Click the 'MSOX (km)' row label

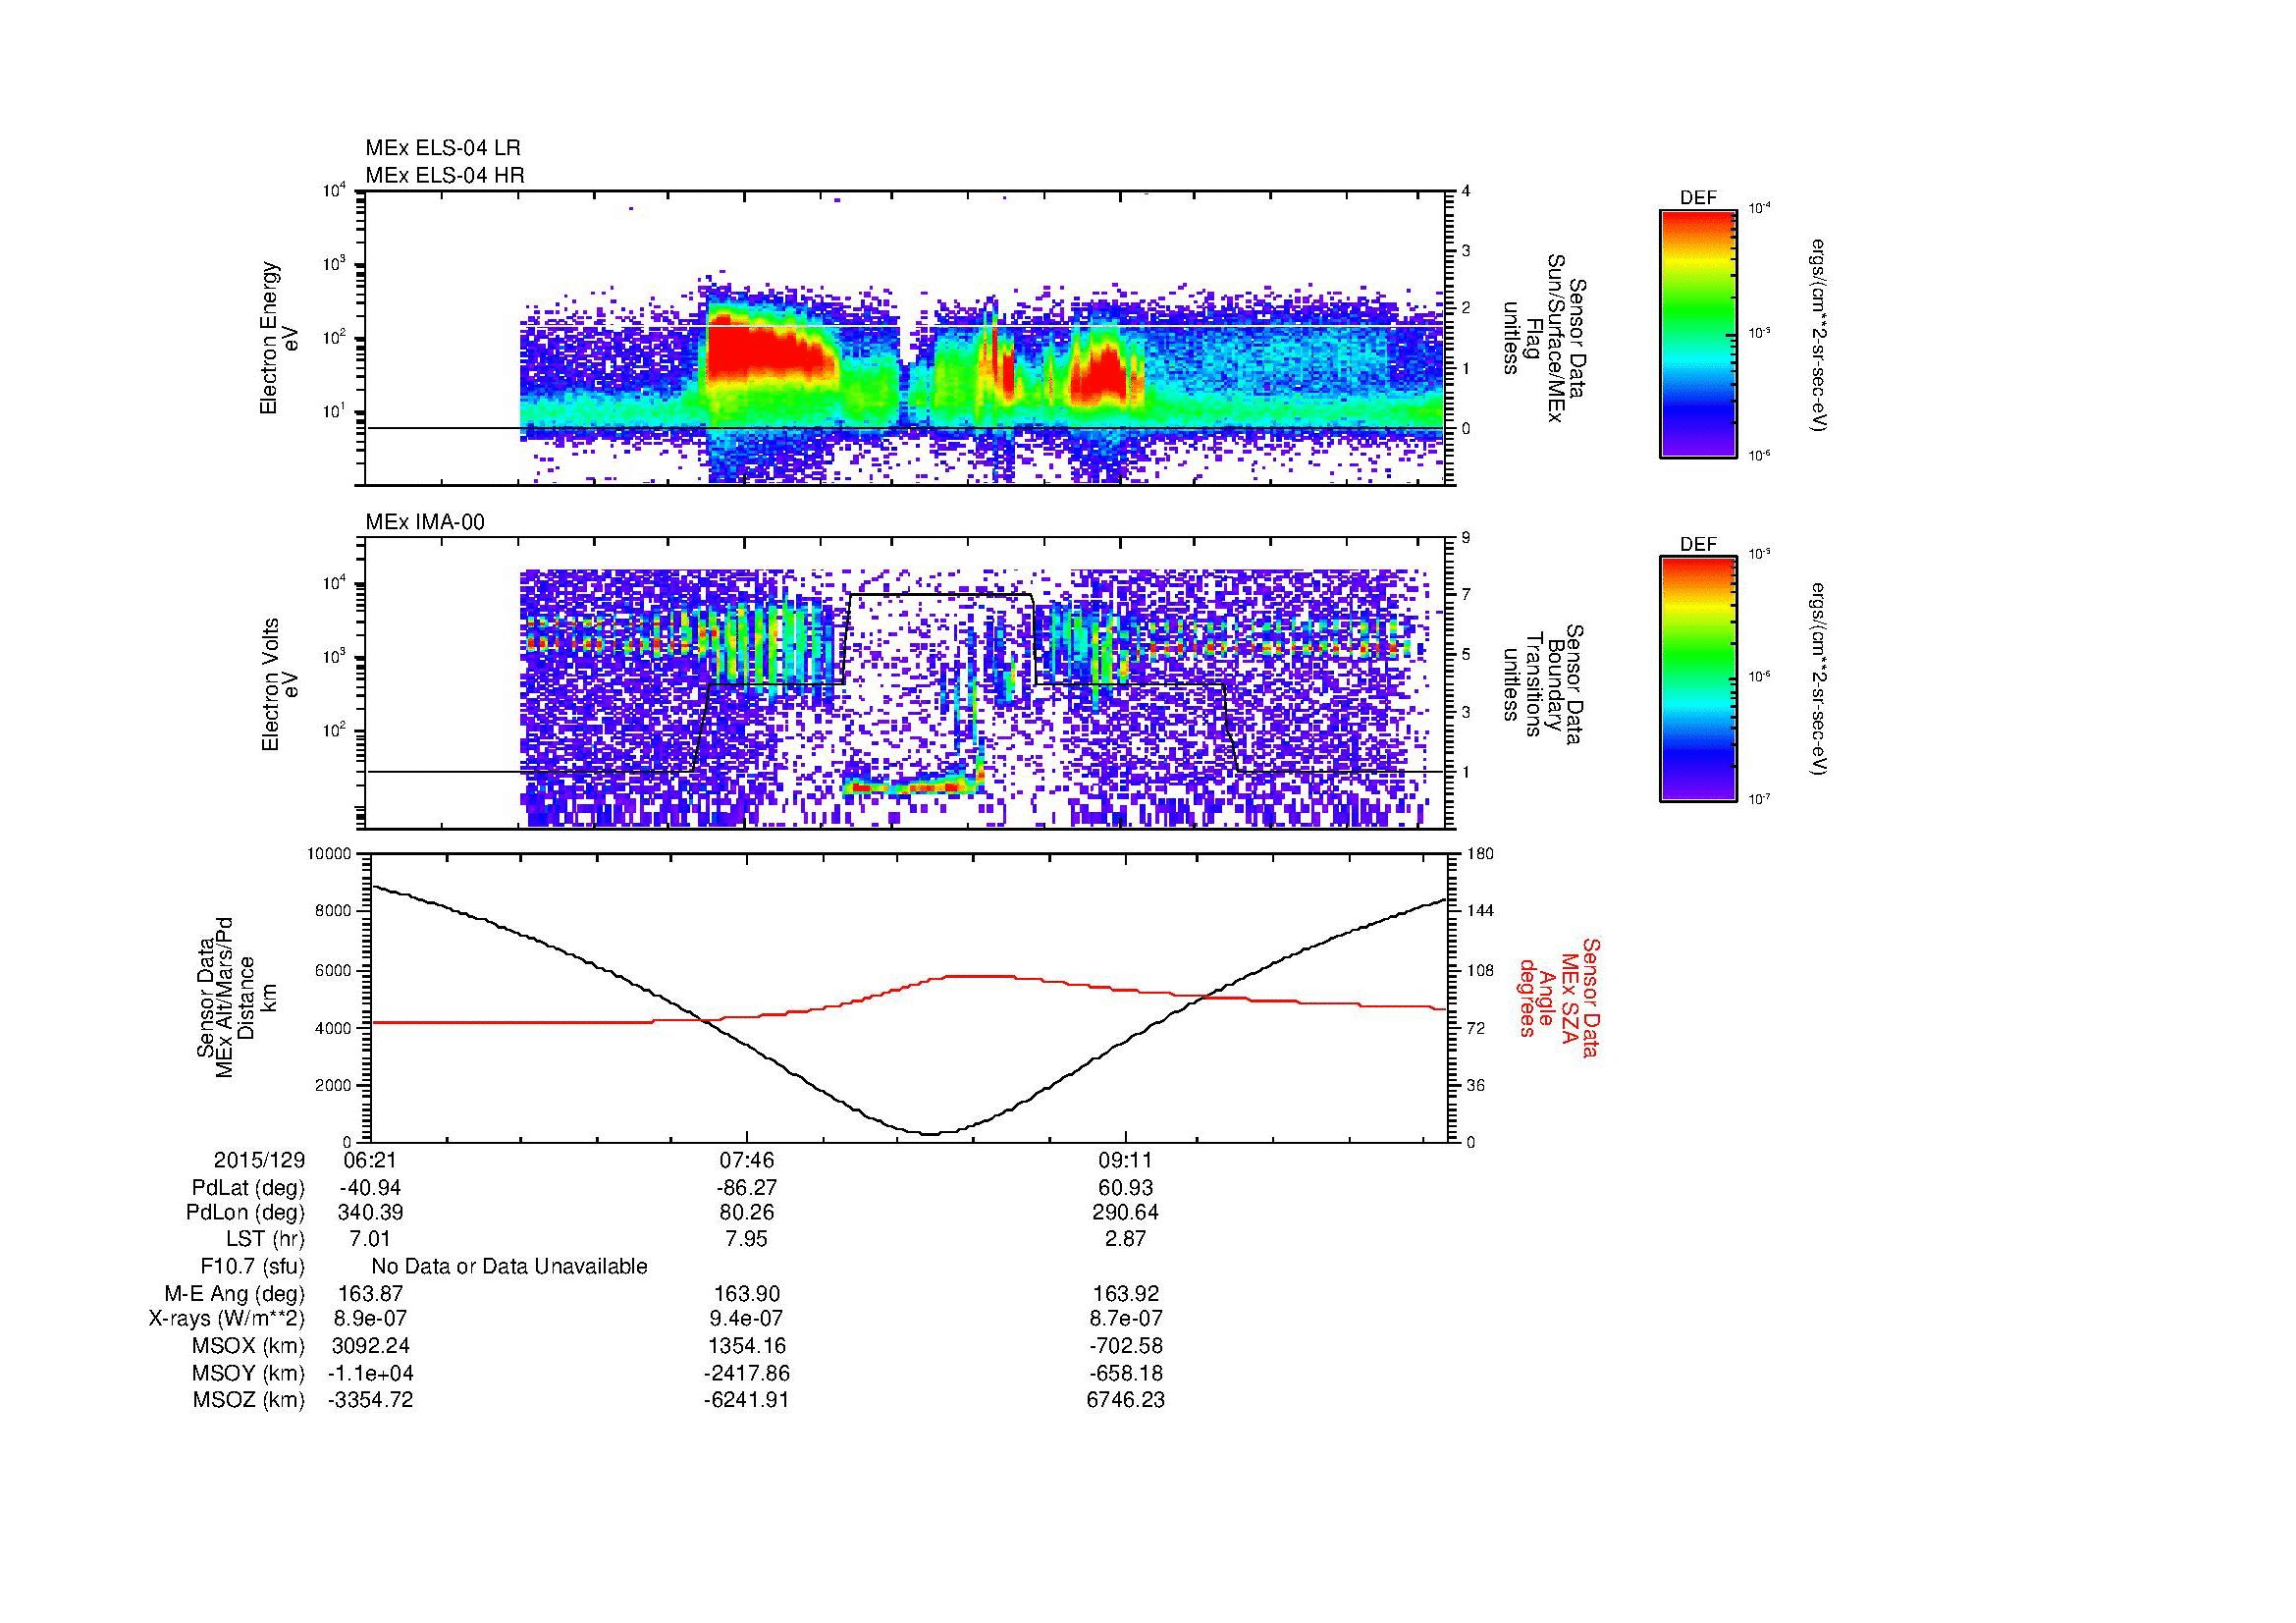[x=248, y=1346]
